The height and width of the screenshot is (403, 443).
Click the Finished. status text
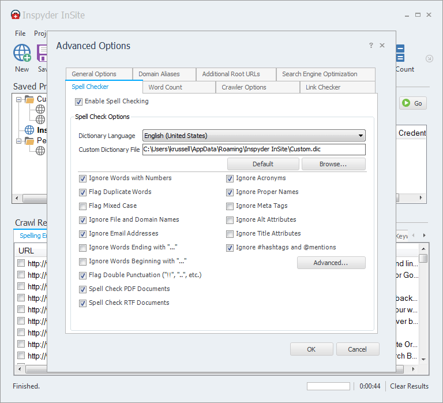(x=27, y=386)
